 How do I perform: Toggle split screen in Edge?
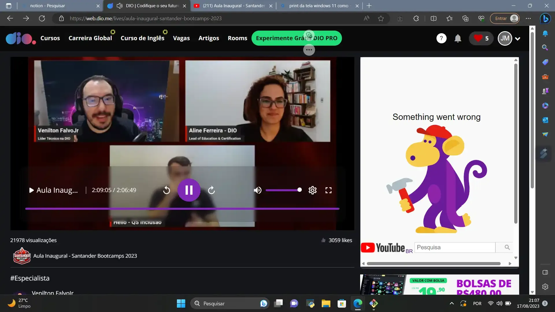tap(433, 18)
